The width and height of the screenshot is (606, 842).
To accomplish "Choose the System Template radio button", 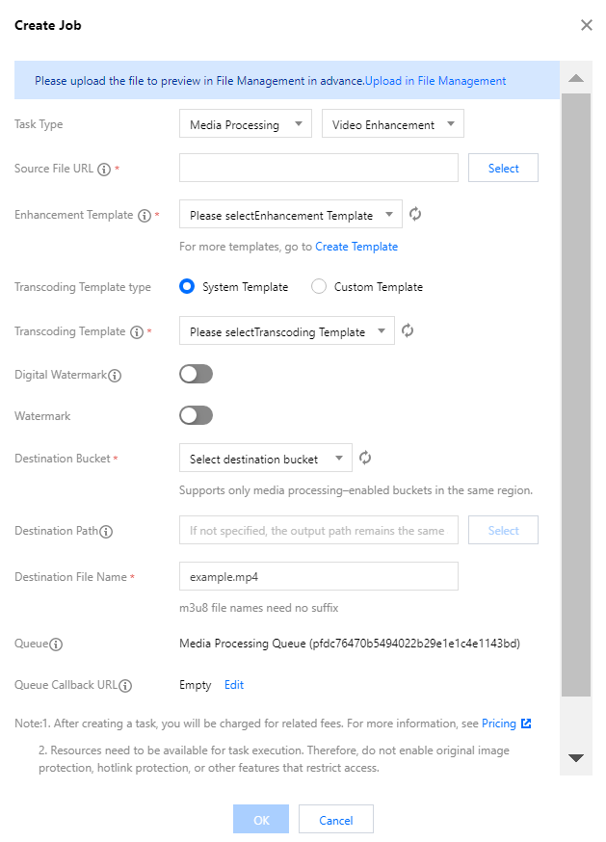I will [188, 287].
